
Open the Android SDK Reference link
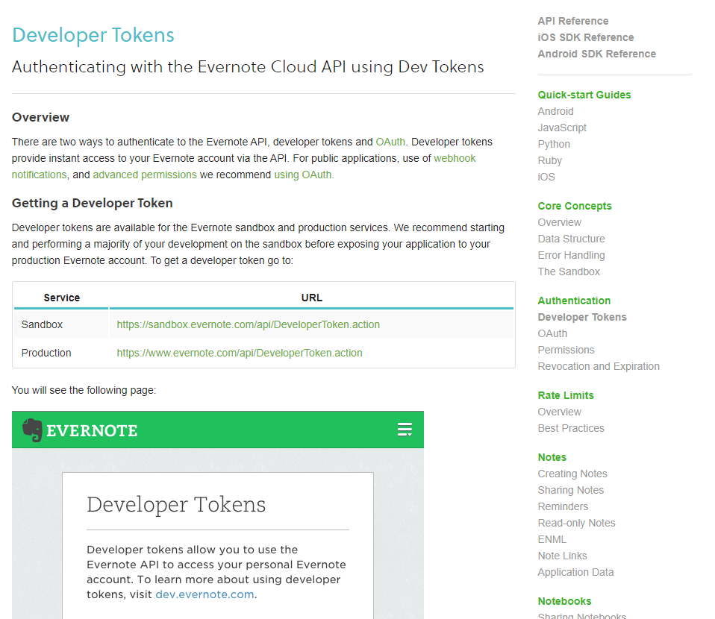point(596,54)
